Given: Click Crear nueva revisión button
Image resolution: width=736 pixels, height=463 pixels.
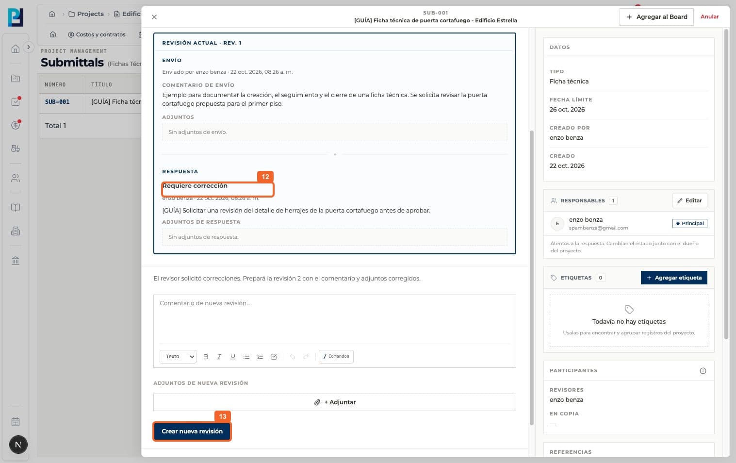Looking at the screenshot, I should [192, 431].
